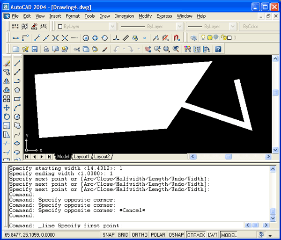Click the Revision Cloud tool
Screen dimensions: 281x240
pos(17,125)
